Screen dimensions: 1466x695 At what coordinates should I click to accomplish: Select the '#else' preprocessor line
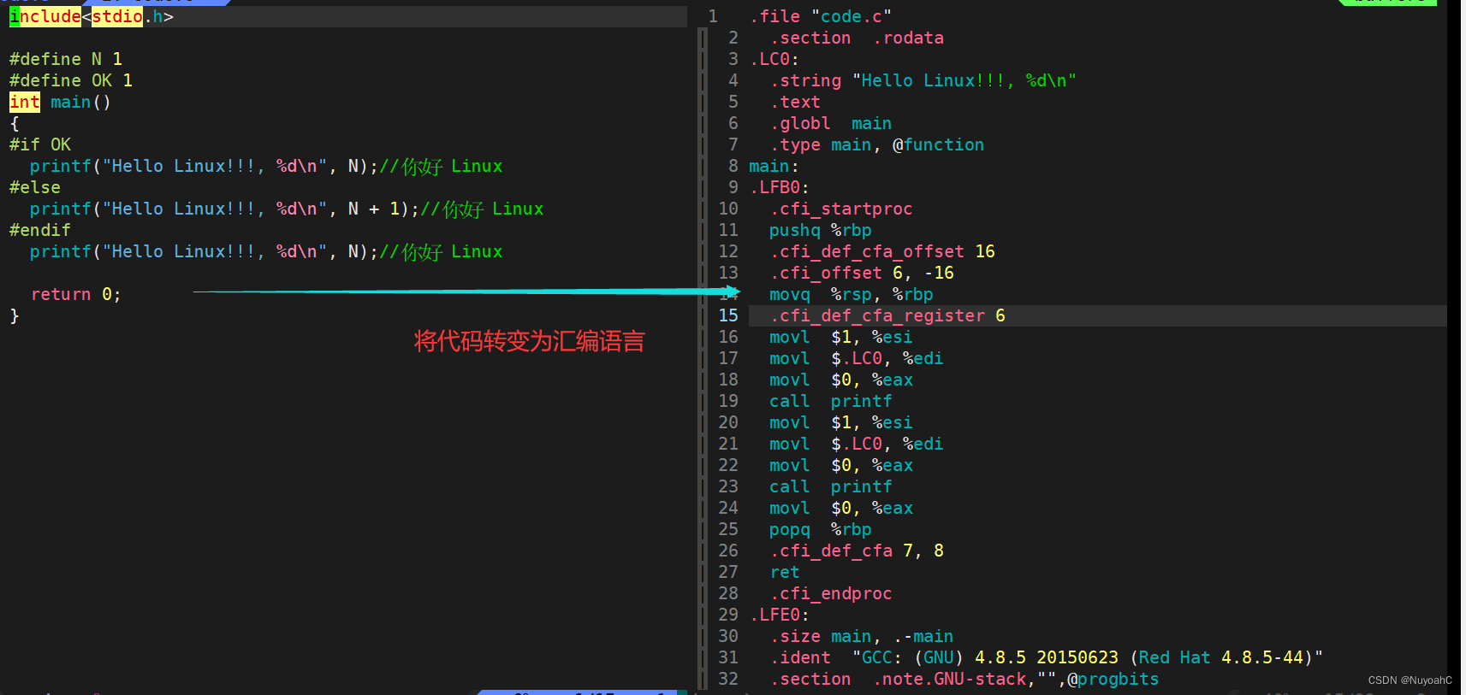click(x=35, y=187)
